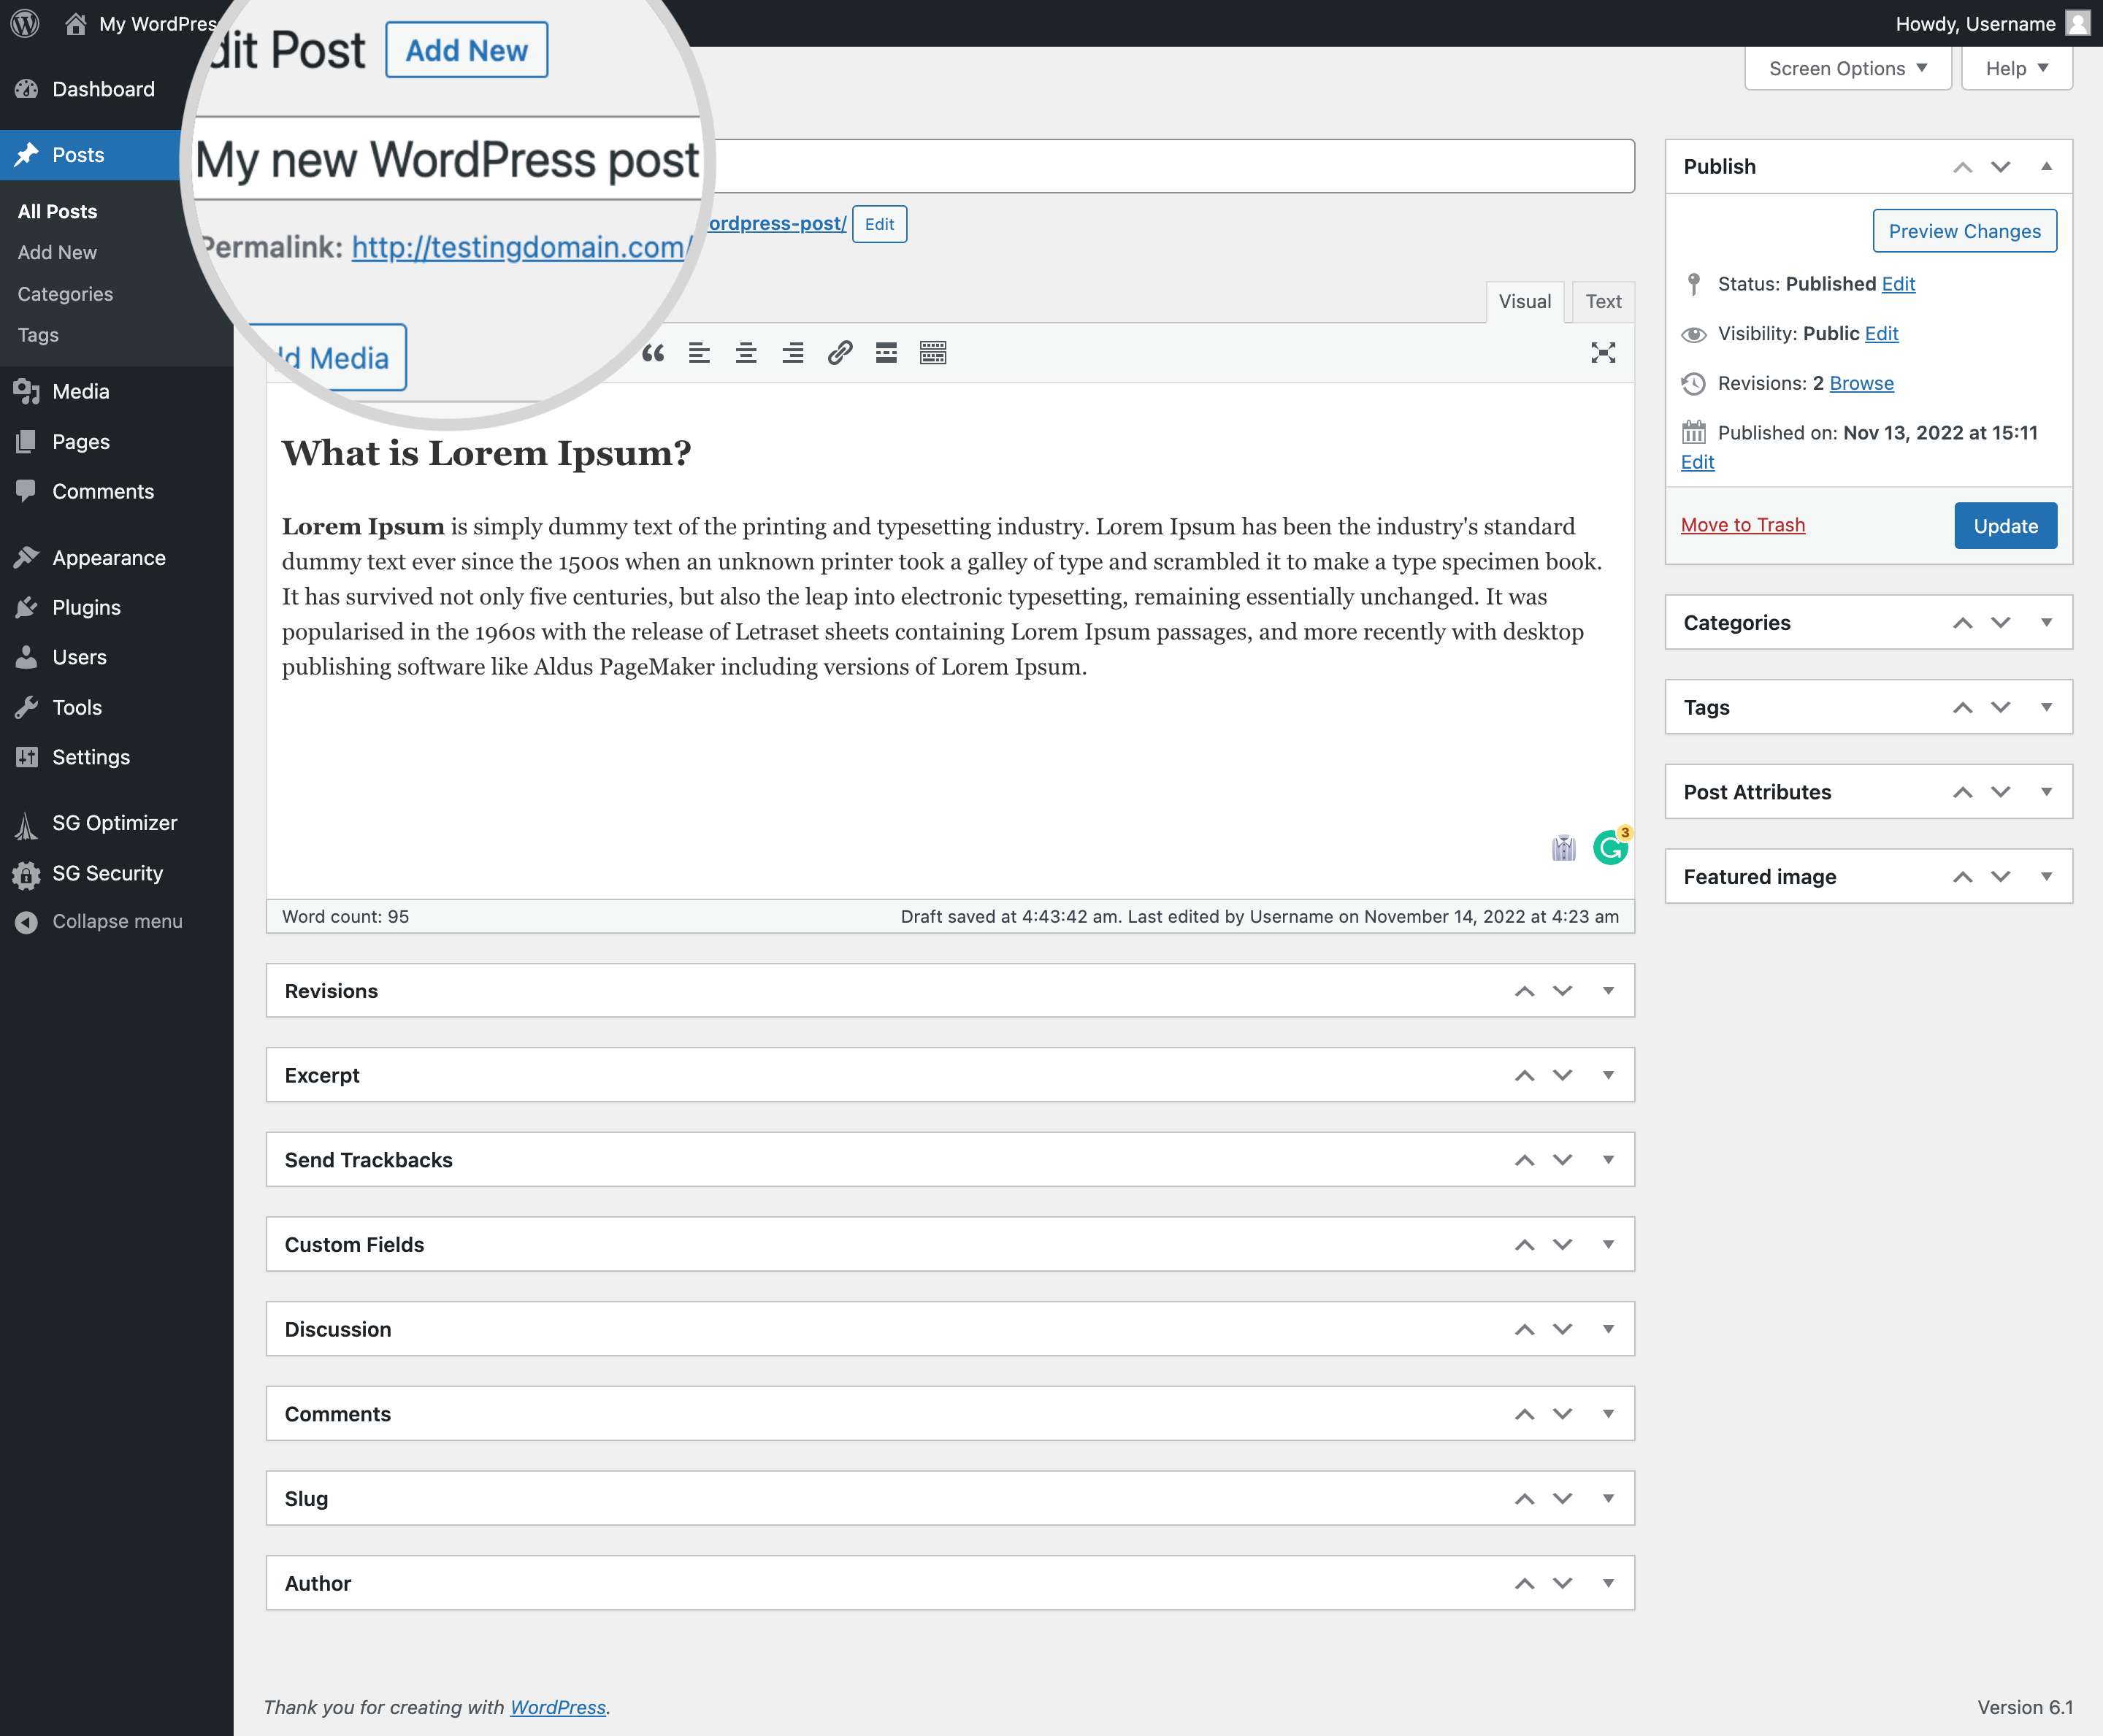Expand the Send Trackbacks panel
2103x1736 pixels.
[1608, 1160]
